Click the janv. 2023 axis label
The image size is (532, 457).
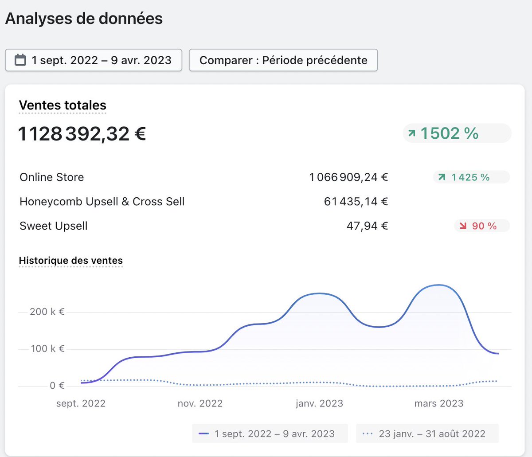(319, 403)
